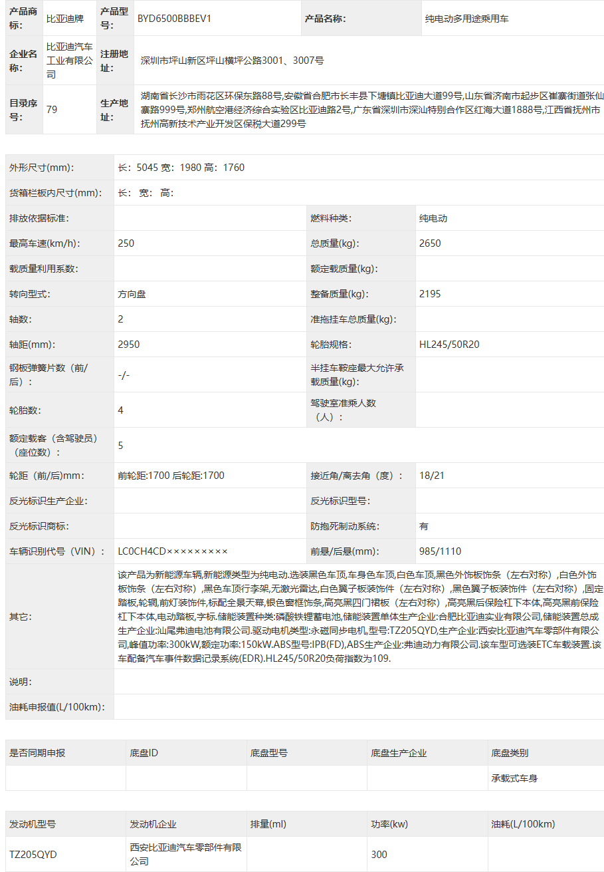Screen dimensions: 604x872
Task: Click label 防抱死制动系统:
Action: [346, 526]
